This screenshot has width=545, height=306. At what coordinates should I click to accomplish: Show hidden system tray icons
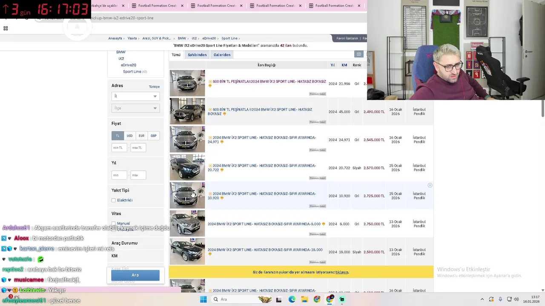click(482, 299)
